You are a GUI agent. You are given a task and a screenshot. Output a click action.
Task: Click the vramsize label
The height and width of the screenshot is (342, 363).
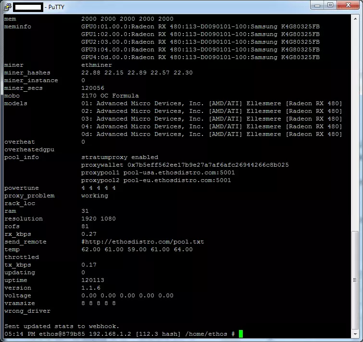[x=19, y=303]
